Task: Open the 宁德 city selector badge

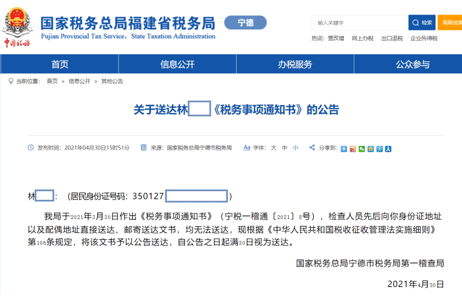Action: (246, 23)
